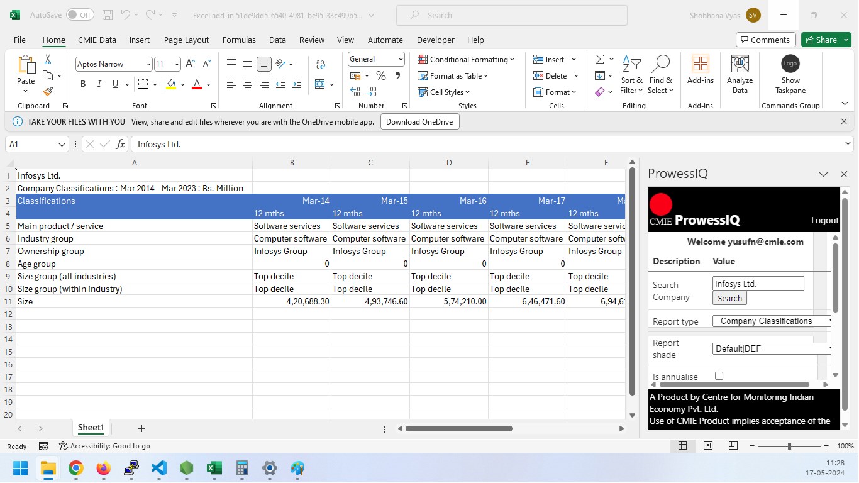Open the File menu

pos(19,40)
